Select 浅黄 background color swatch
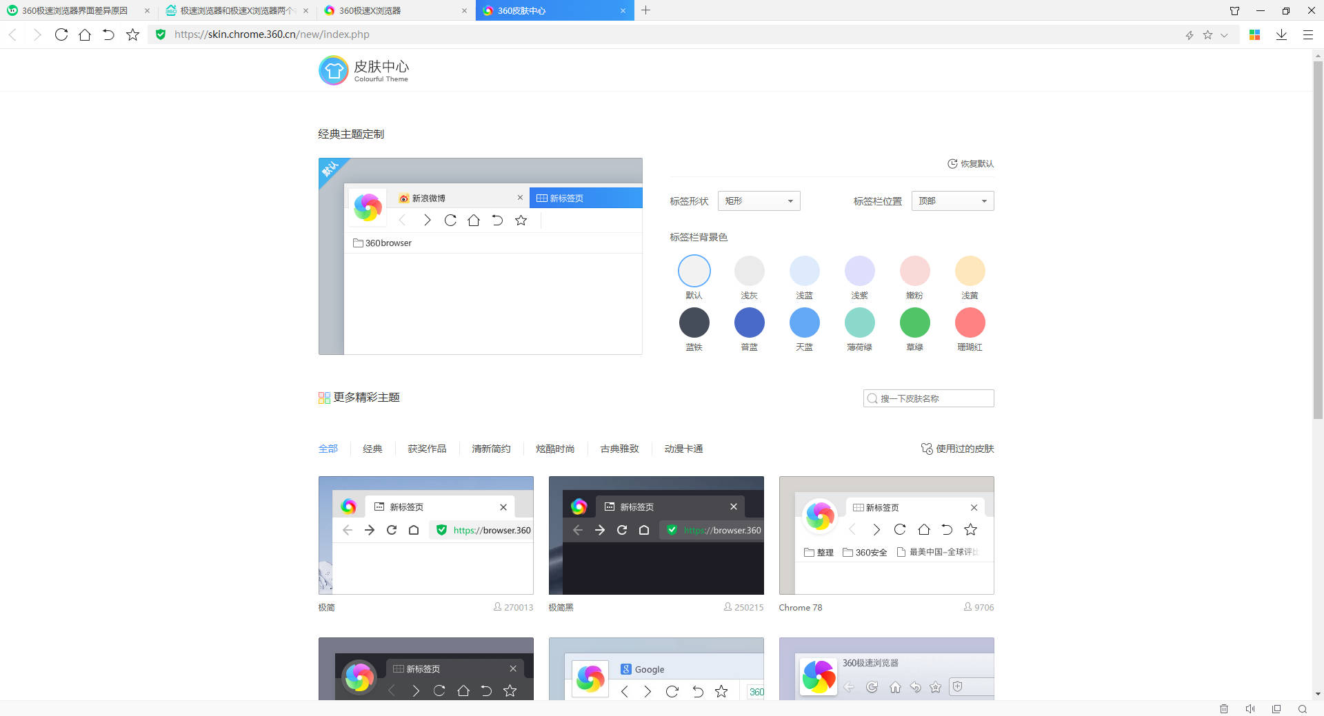This screenshot has height=716, width=1324. pyautogui.click(x=970, y=271)
